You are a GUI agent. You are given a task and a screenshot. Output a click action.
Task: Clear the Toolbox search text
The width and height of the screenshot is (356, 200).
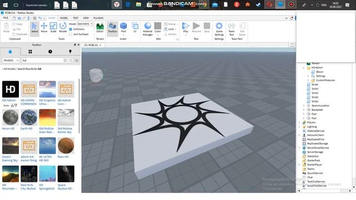click(65, 61)
